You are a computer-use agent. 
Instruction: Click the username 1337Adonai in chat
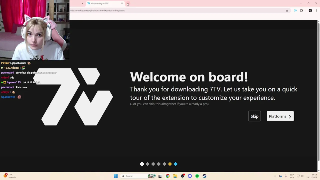(11, 68)
